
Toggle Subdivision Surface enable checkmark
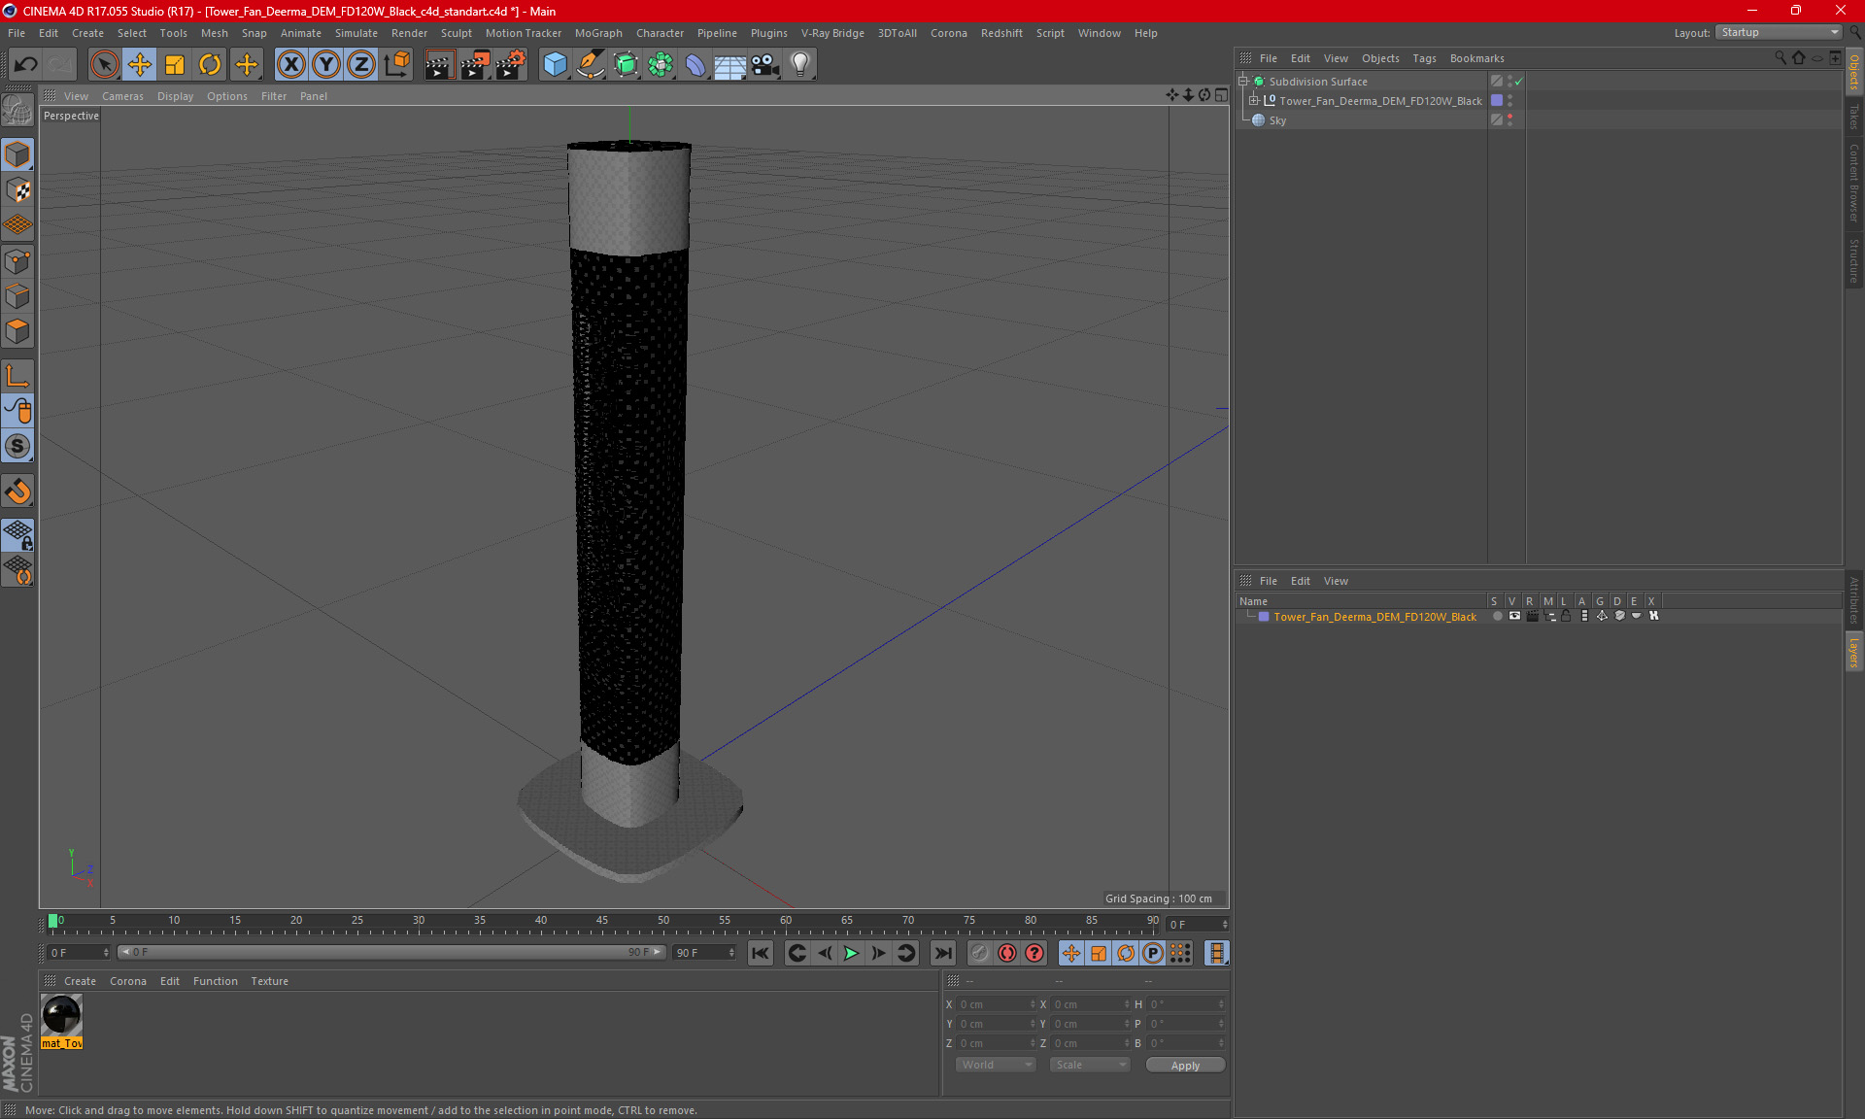[x=1519, y=82]
